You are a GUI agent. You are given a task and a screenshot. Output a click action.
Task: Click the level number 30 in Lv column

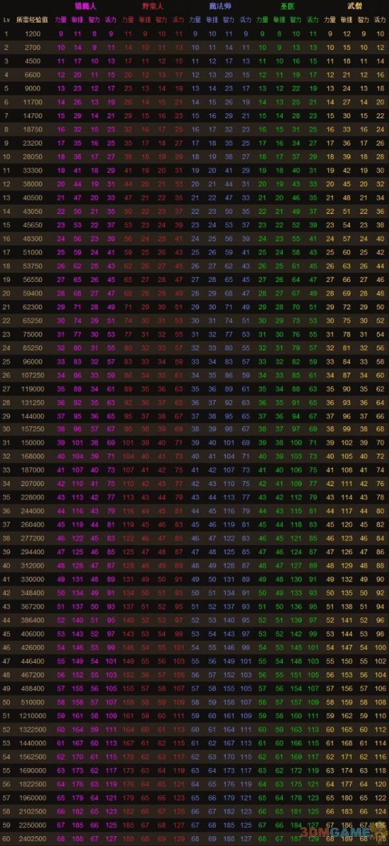(x=6, y=429)
